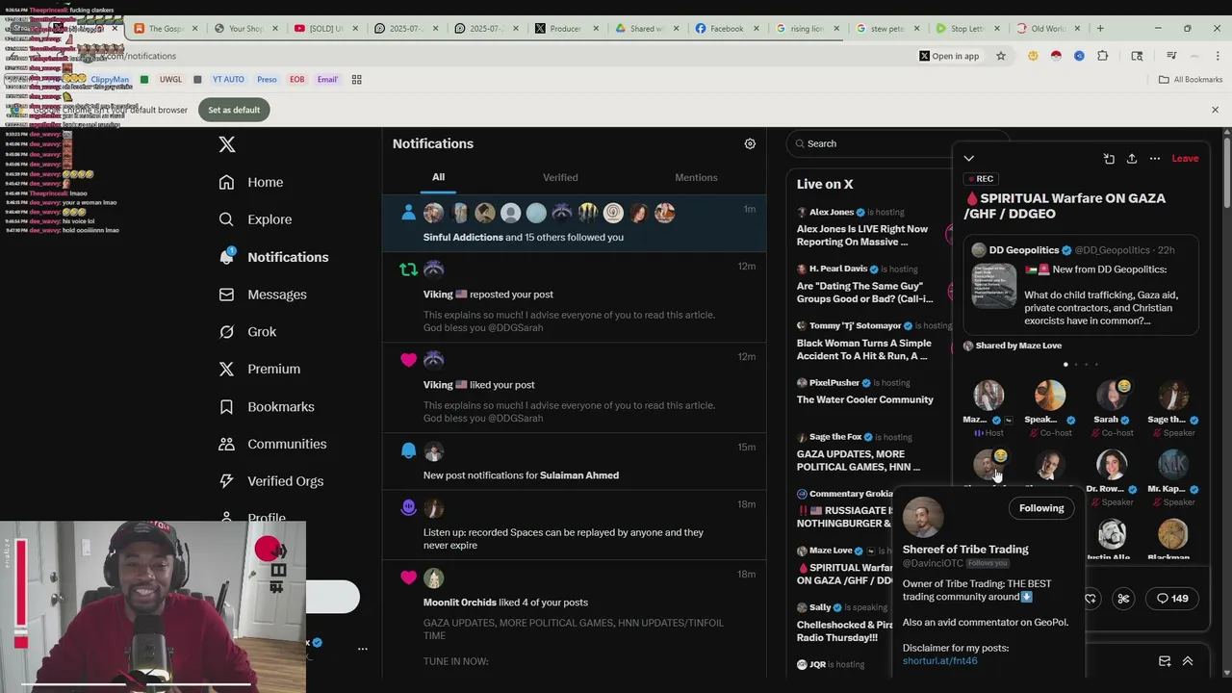Switch to the All notifications tab
The width and height of the screenshot is (1232, 693).
click(438, 177)
